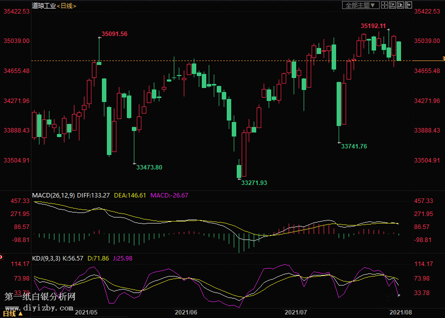Click the 35192.11 high price label

(x=373, y=25)
